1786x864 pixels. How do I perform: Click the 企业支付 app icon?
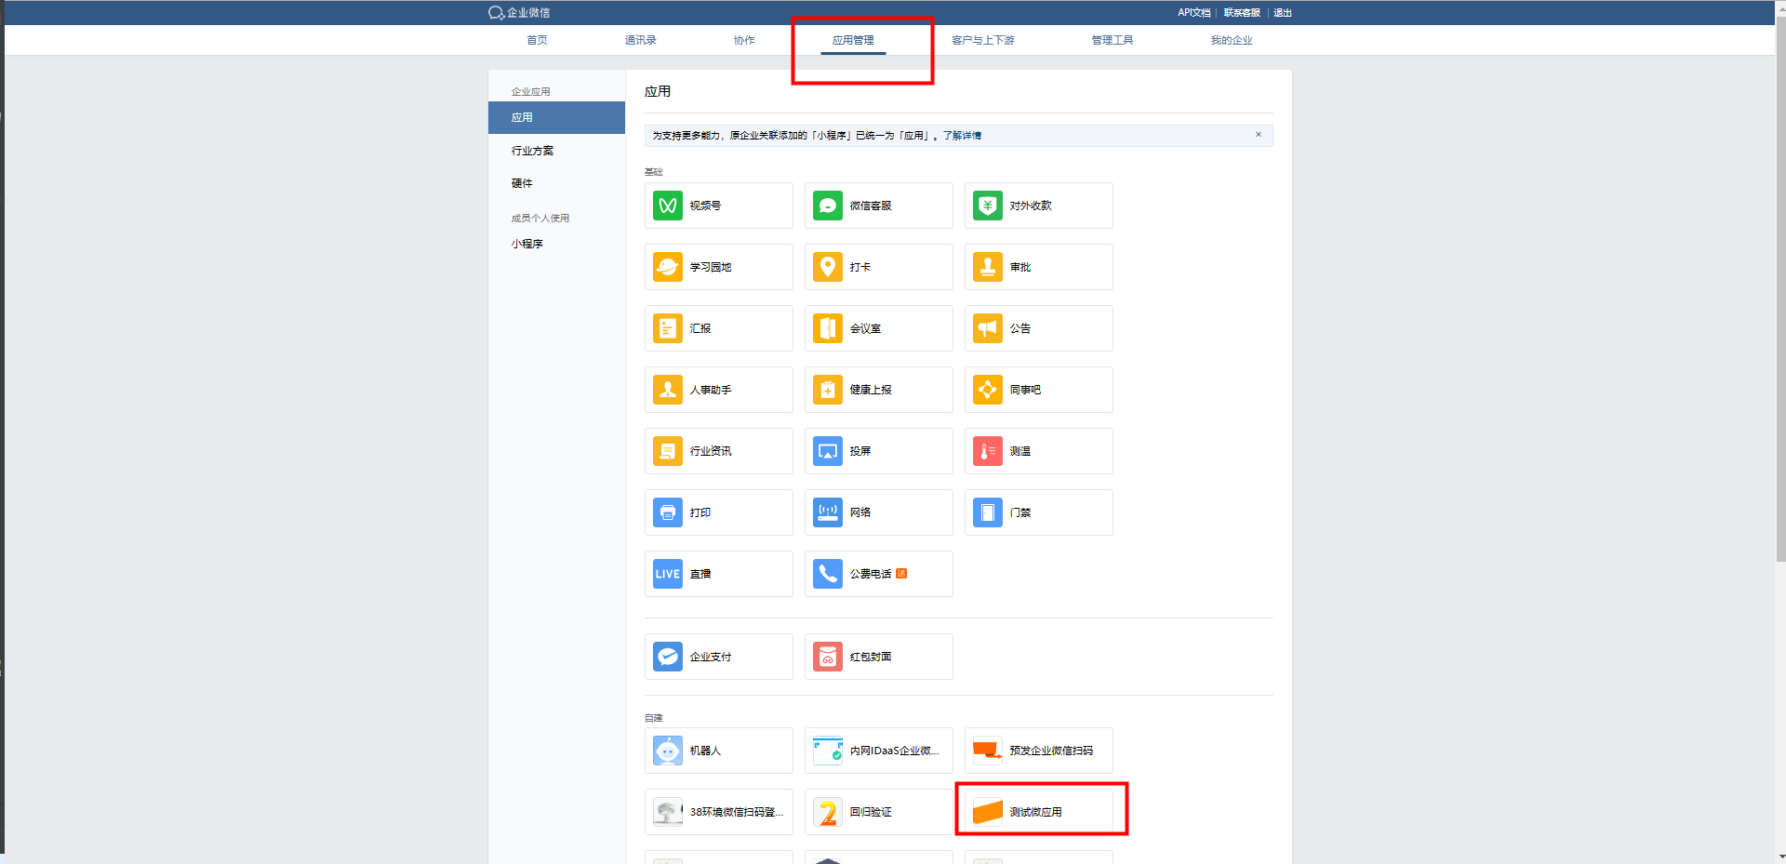point(667,657)
